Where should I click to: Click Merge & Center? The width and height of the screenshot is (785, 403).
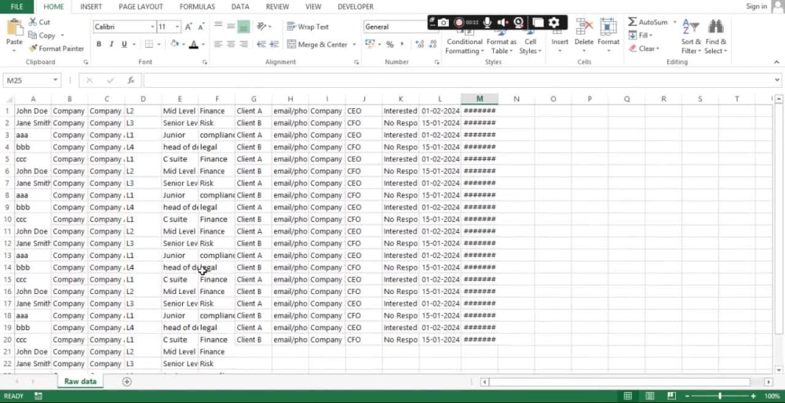pyautogui.click(x=317, y=45)
